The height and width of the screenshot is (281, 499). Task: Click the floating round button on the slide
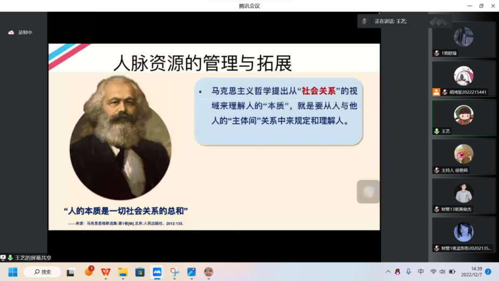point(368,192)
